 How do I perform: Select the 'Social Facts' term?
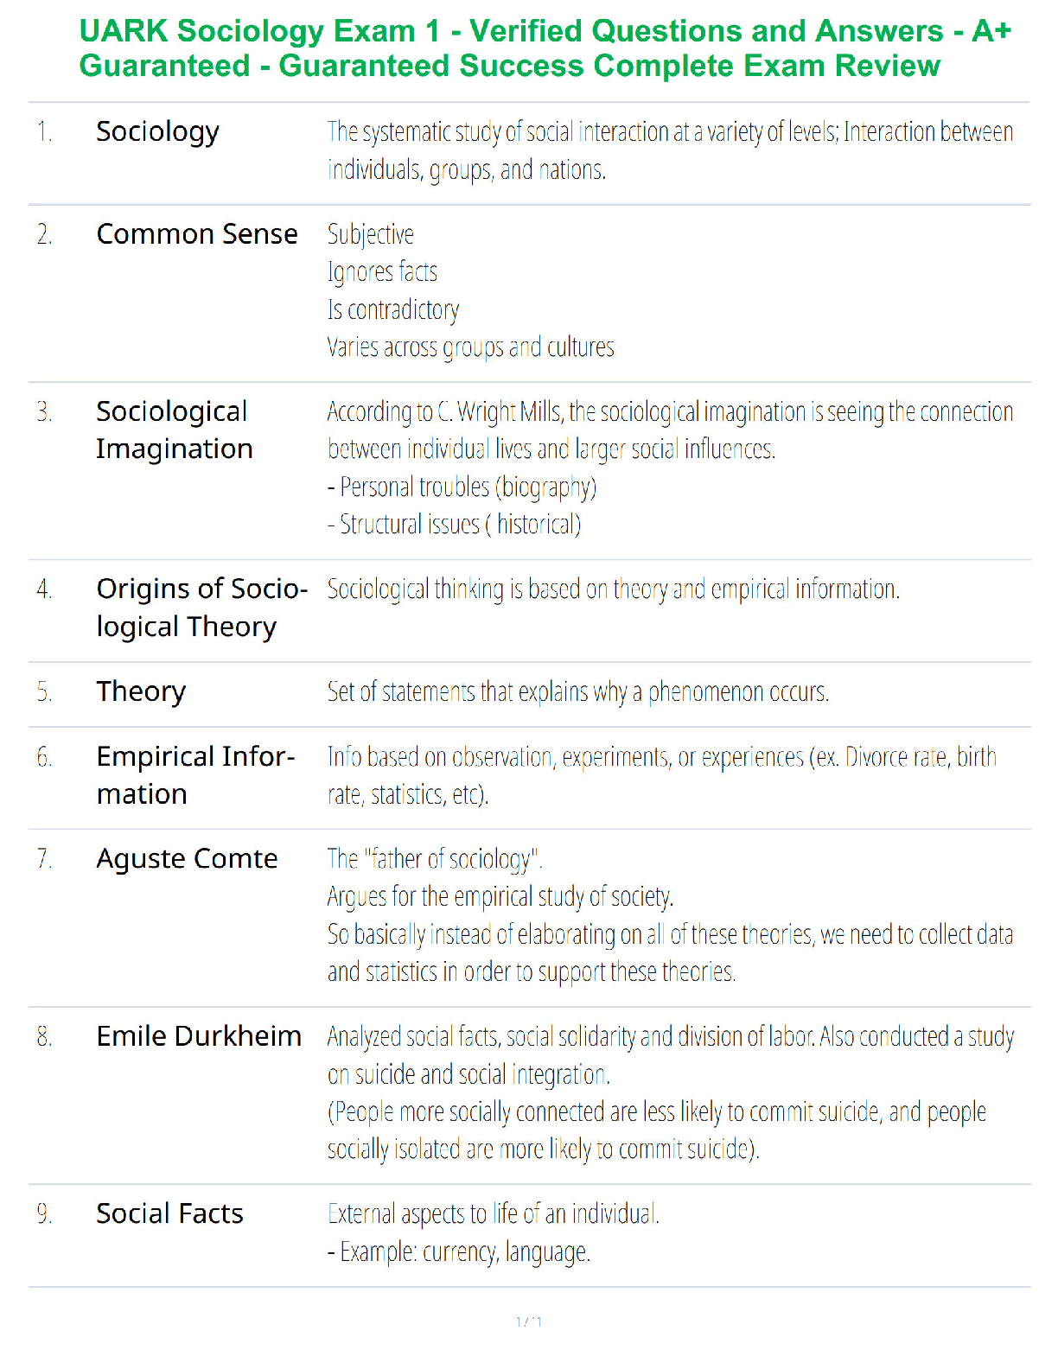169,1213
